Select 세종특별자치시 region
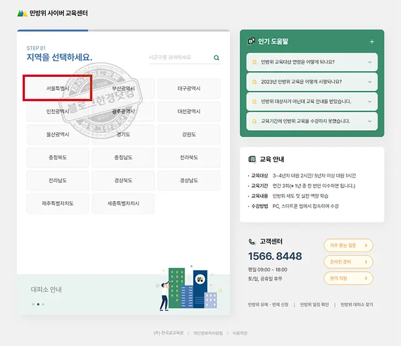Screen dimensions: 401x346 pos(123,203)
